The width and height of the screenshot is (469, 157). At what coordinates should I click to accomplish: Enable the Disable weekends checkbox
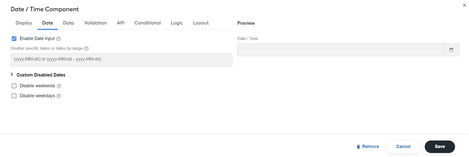click(14, 86)
